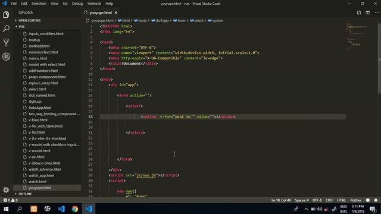Click the Open Changes editor icon
This screenshot has height=214, width=381.
click(359, 12)
